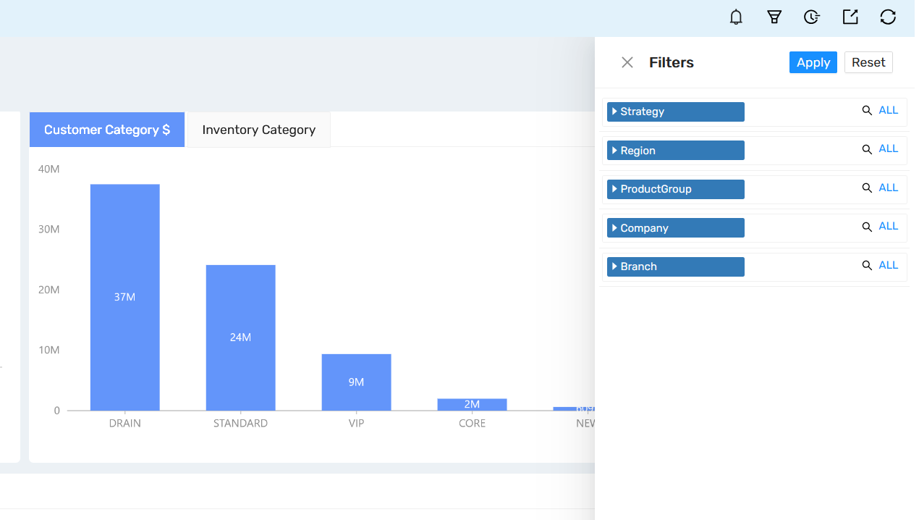The width and height of the screenshot is (919, 520).
Task: Click the export/share icon
Action: pyautogui.click(x=850, y=17)
